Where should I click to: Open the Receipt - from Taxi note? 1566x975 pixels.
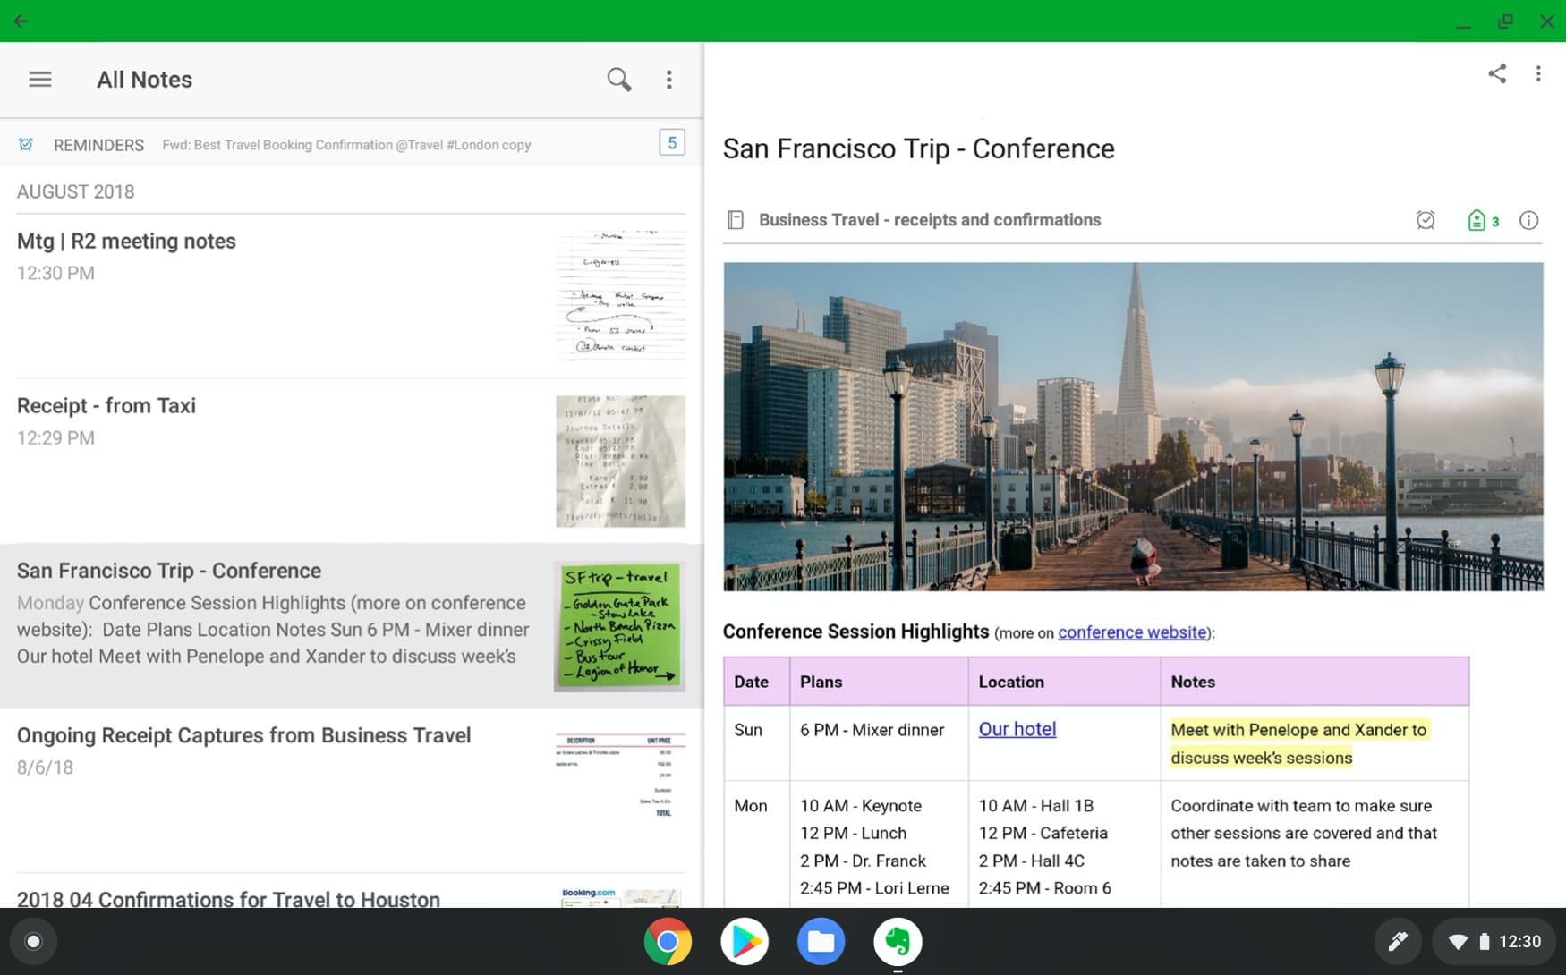[352, 461]
